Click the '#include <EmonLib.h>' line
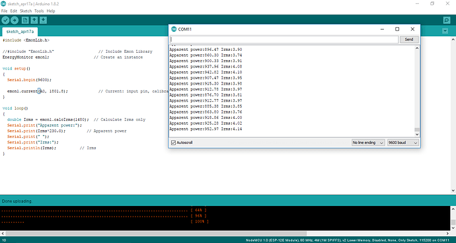 coord(26,40)
